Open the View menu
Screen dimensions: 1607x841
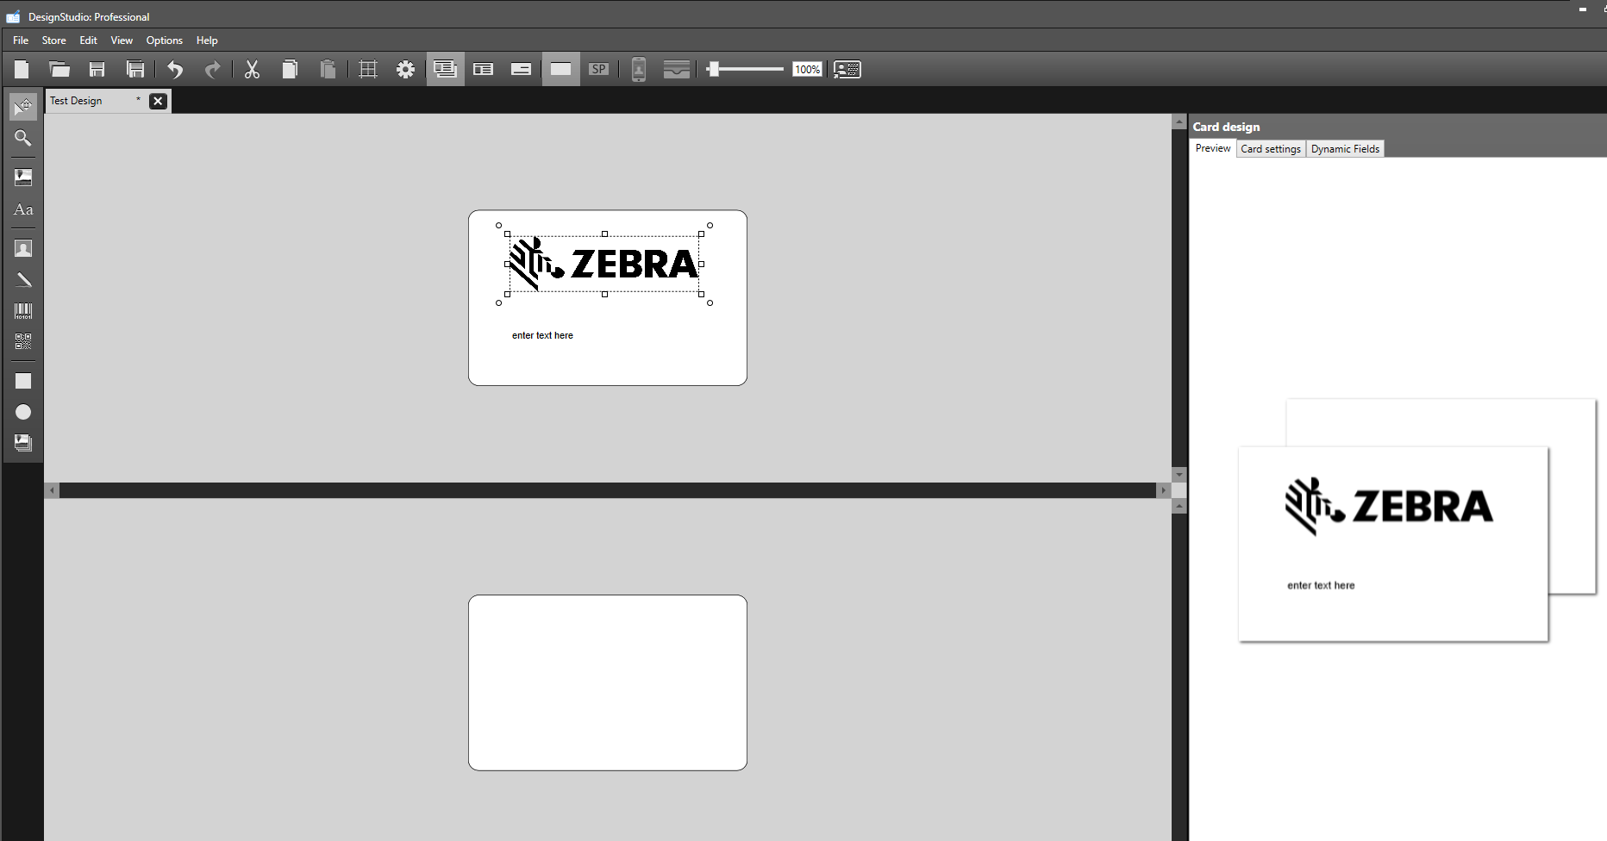click(122, 40)
